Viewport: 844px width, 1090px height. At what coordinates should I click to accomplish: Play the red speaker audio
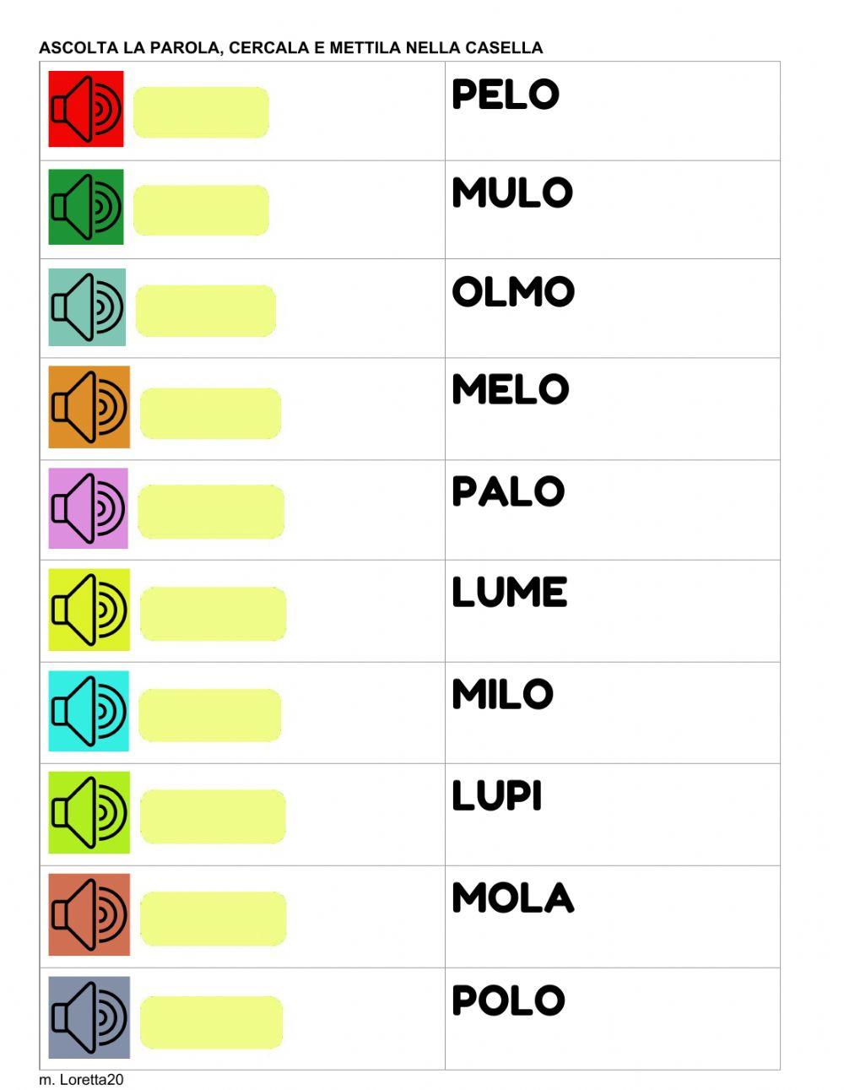[86, 109]
